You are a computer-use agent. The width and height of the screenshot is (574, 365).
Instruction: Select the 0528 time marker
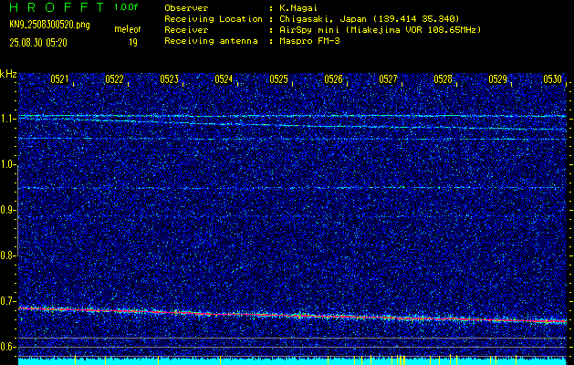(x=443, y=79)
